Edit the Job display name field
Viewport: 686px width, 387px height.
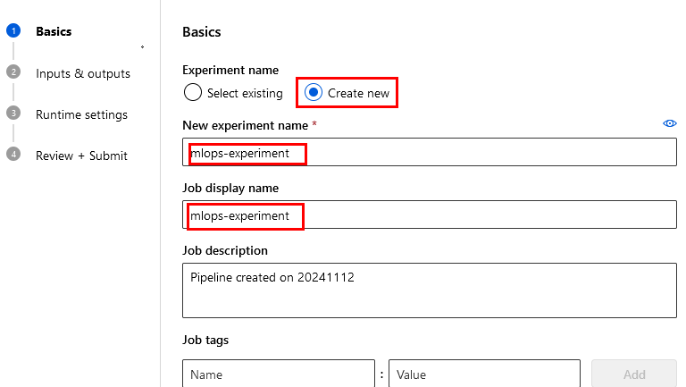point(429,215)
